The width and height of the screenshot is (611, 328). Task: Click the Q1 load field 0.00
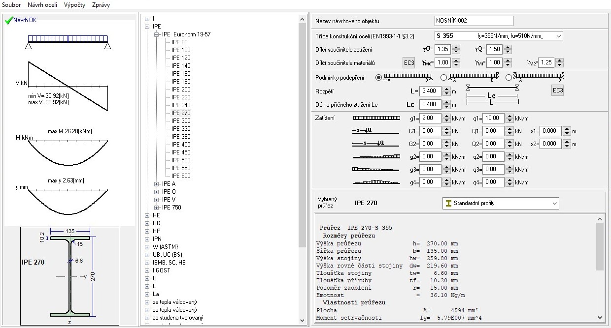[x=494, y=131]
